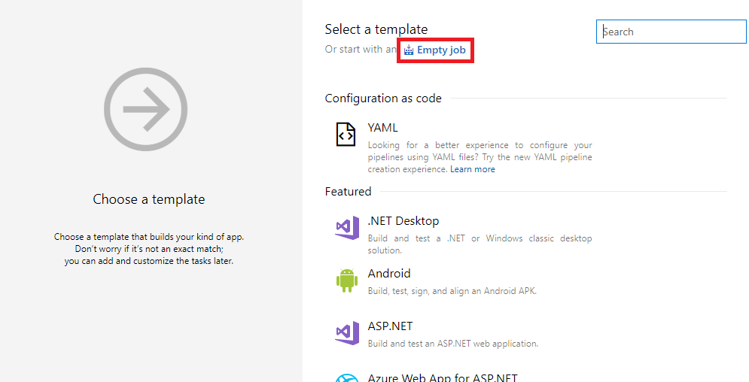Choose the Android template title
This screenshot has height=382, width=749.
click(x=389, y=273)
